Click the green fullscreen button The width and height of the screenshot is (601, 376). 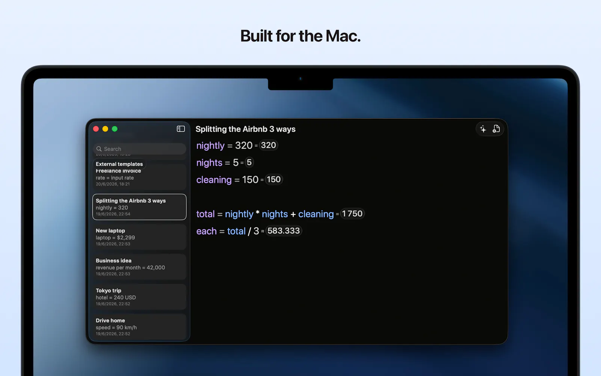click(115, 129)
